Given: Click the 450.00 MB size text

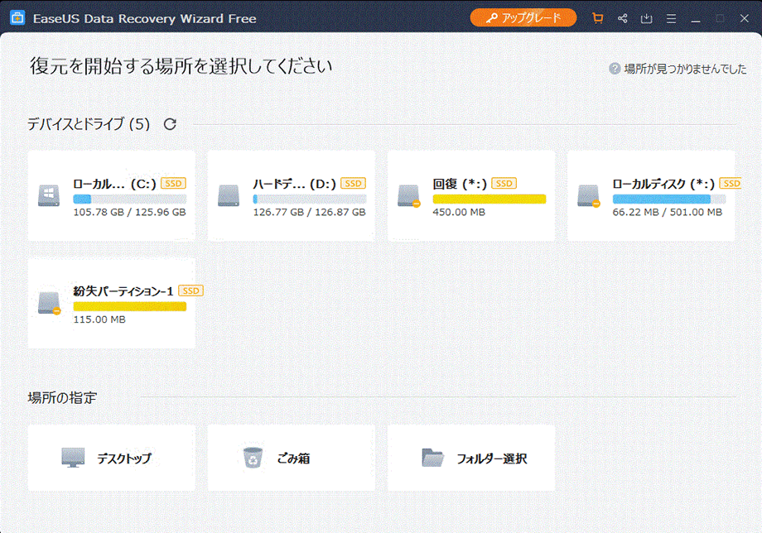Looking at the screenshot, I should tap(459, 212).
